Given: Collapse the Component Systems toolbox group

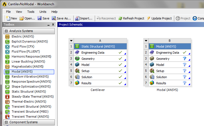Looking at the screenshot, I should coord(6,122).
